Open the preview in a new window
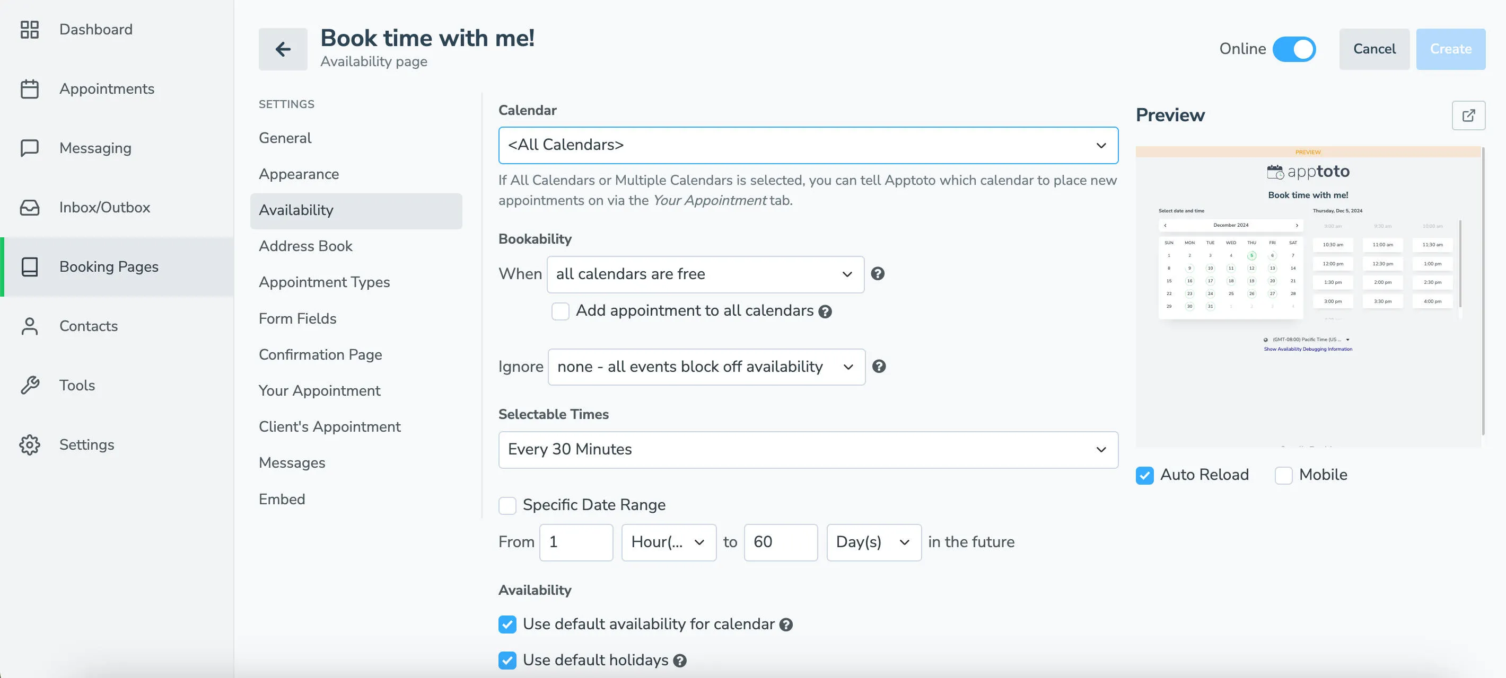This screenshot has height=678, width=1506. click(x=1468, y=115)
